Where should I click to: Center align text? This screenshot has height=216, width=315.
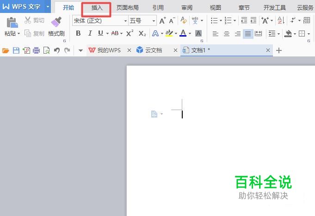pos(227,34)
